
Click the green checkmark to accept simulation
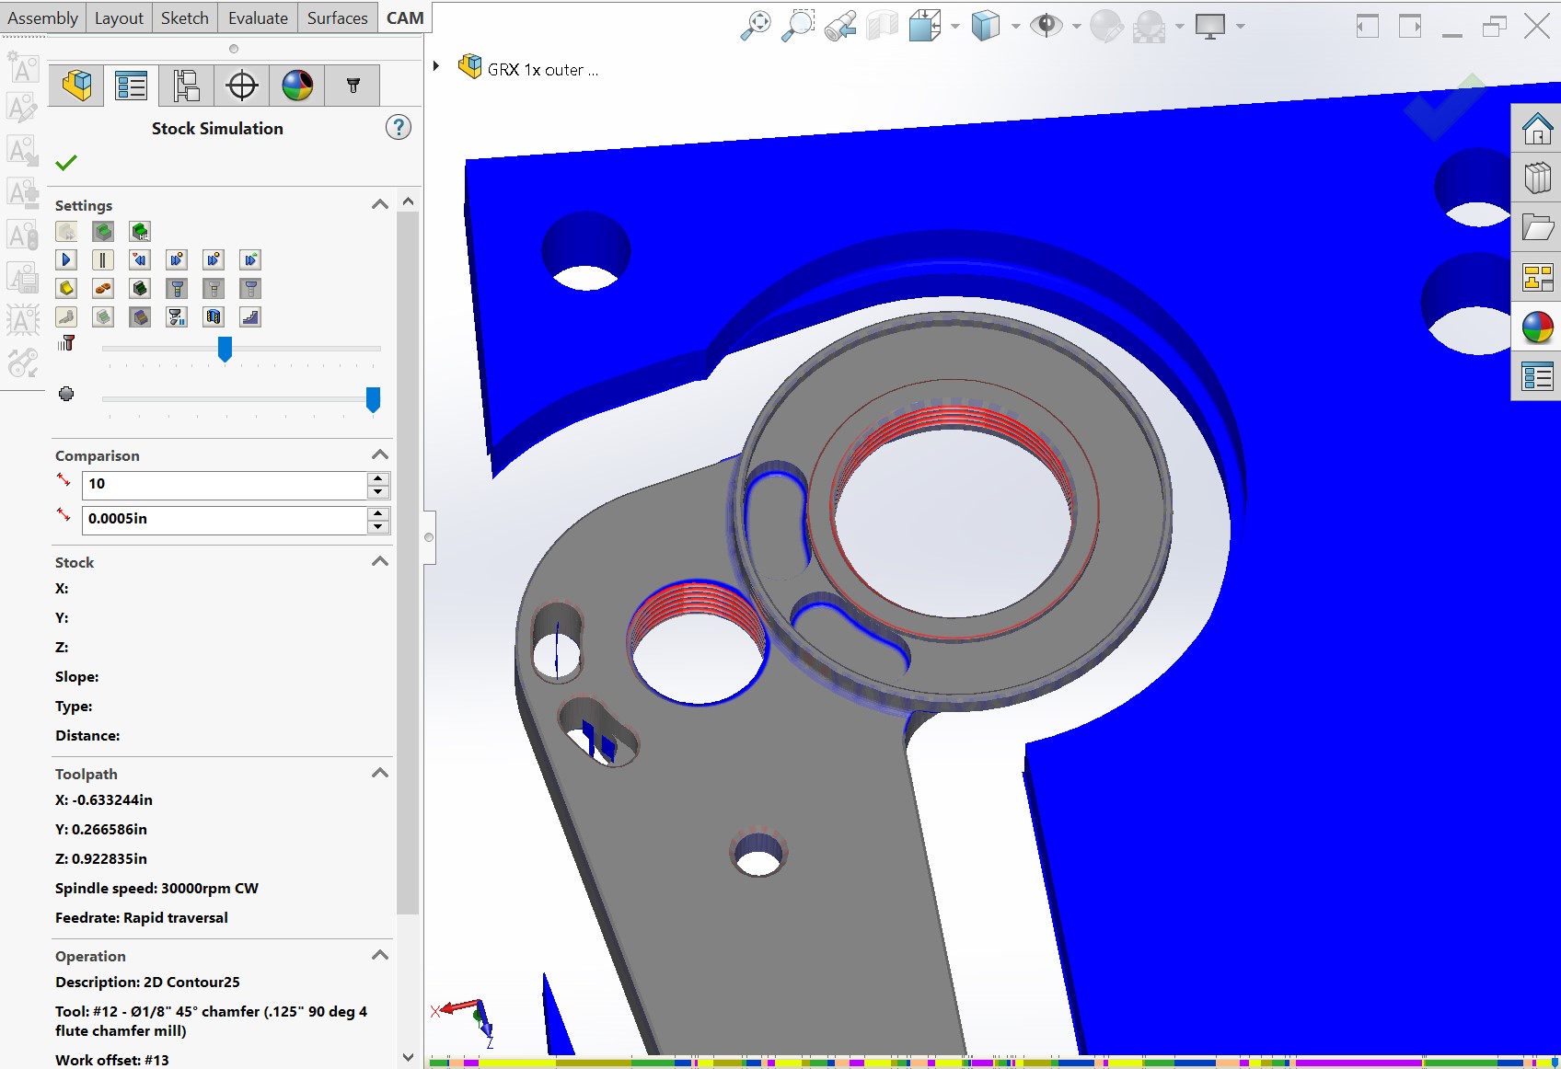66,163
